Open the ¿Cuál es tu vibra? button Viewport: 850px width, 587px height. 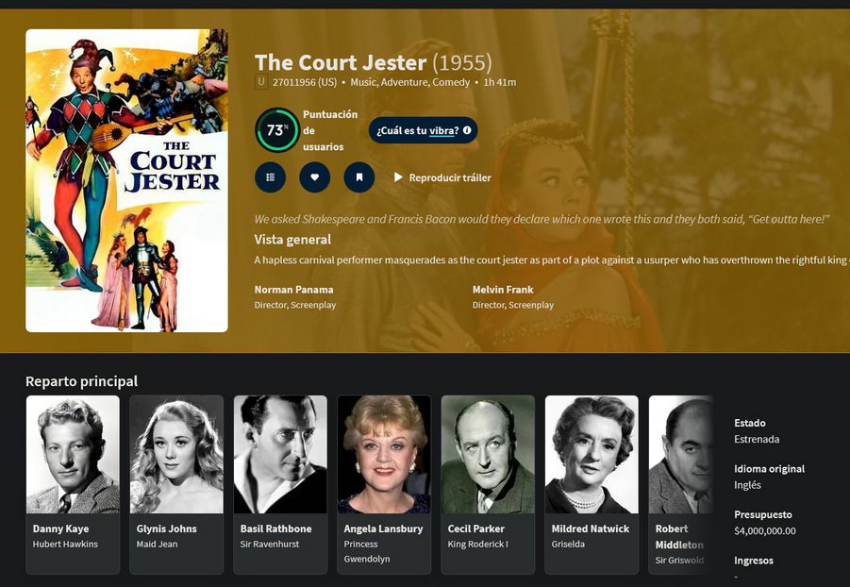423,130
